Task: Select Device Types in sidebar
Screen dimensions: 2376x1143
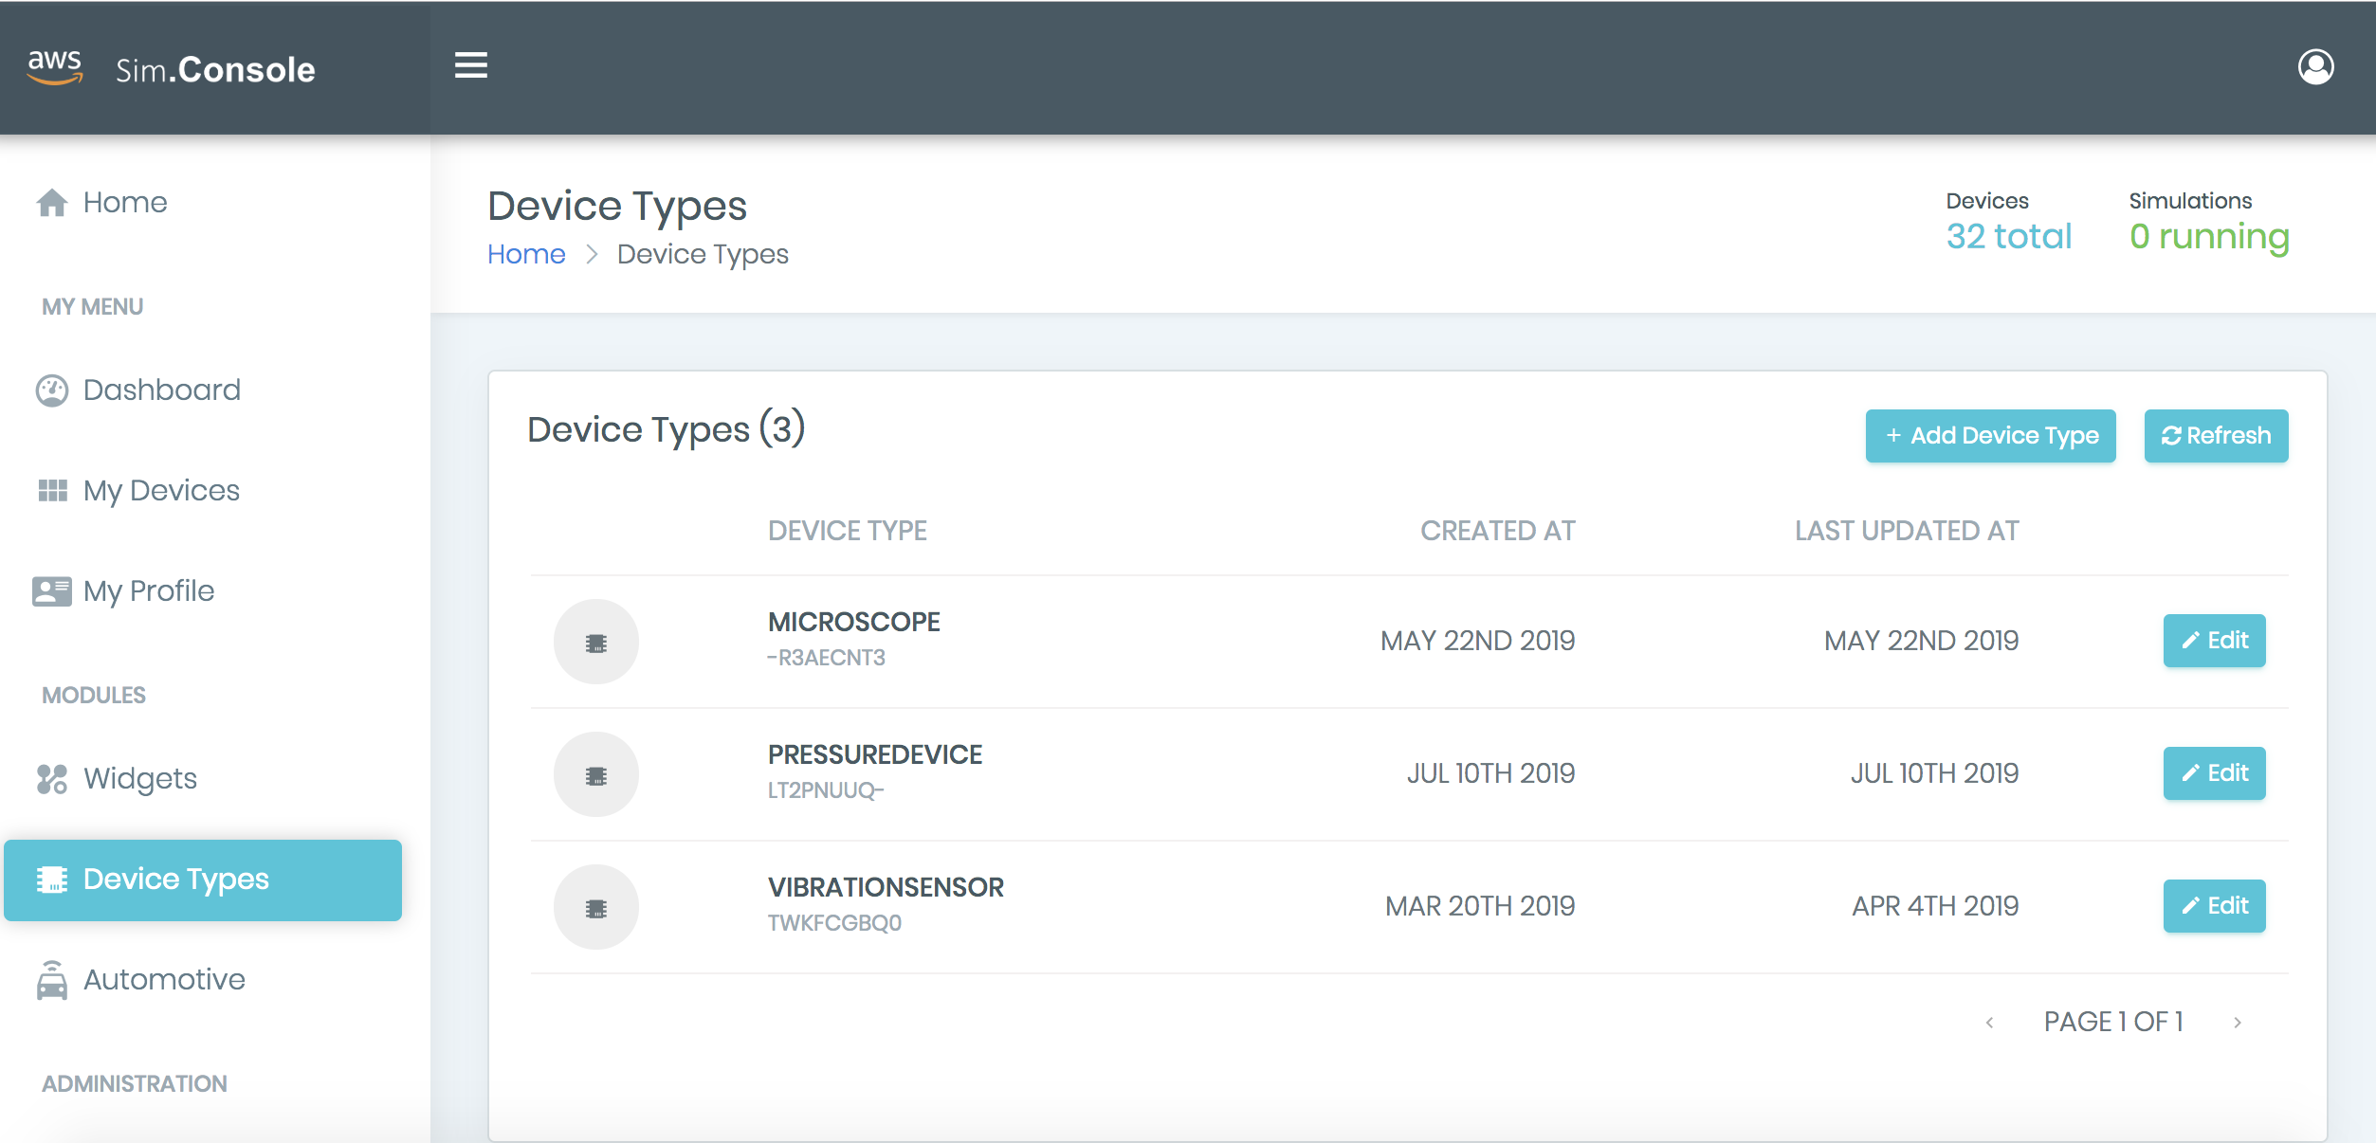Action: click(203, 880)
